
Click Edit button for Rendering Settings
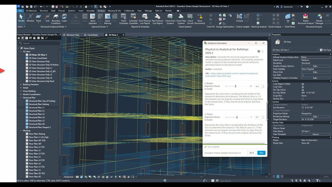click(315, 116)
